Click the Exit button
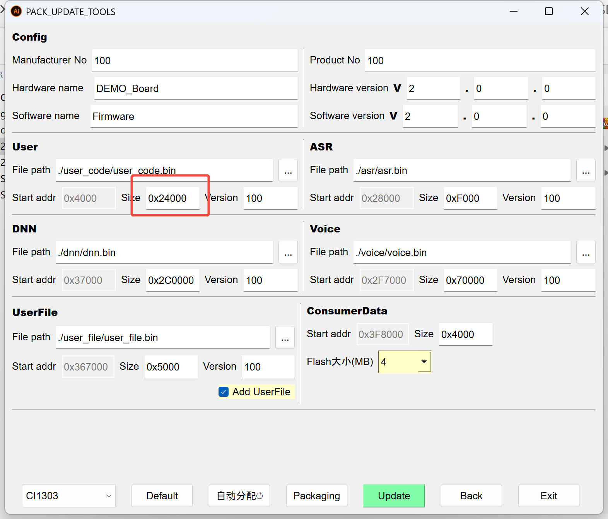608x519 pixels. coord(548,496)
